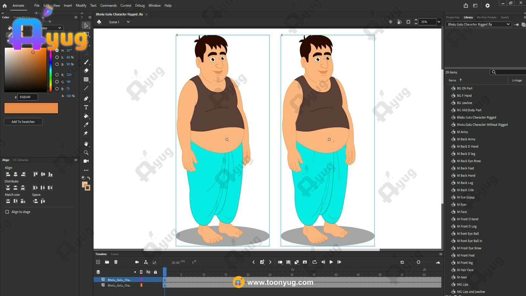Image resolution: width=526 pixels, height=296 pixels.
Task: Select the Zoom magnifier tool
Action: [x=86, y=153]
